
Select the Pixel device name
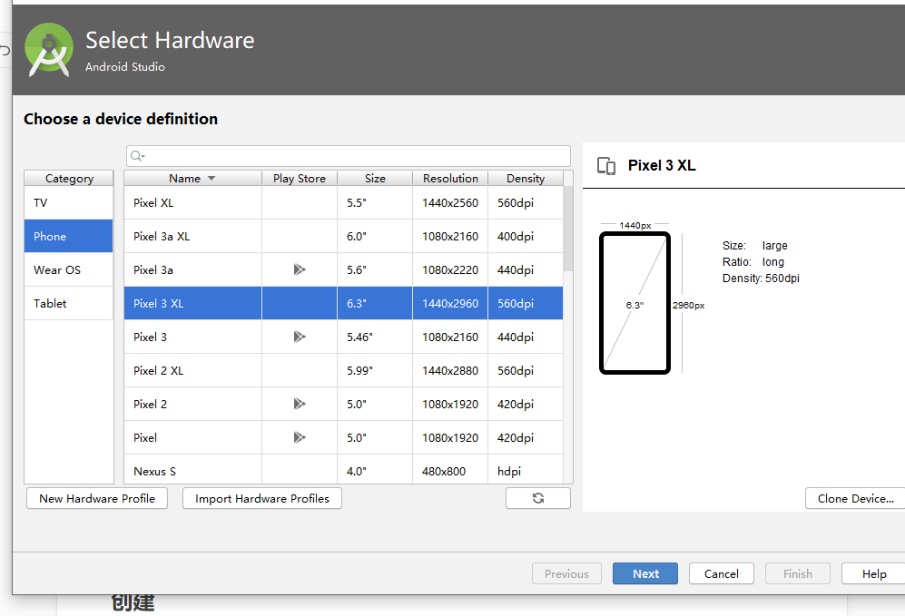[145, 437]
